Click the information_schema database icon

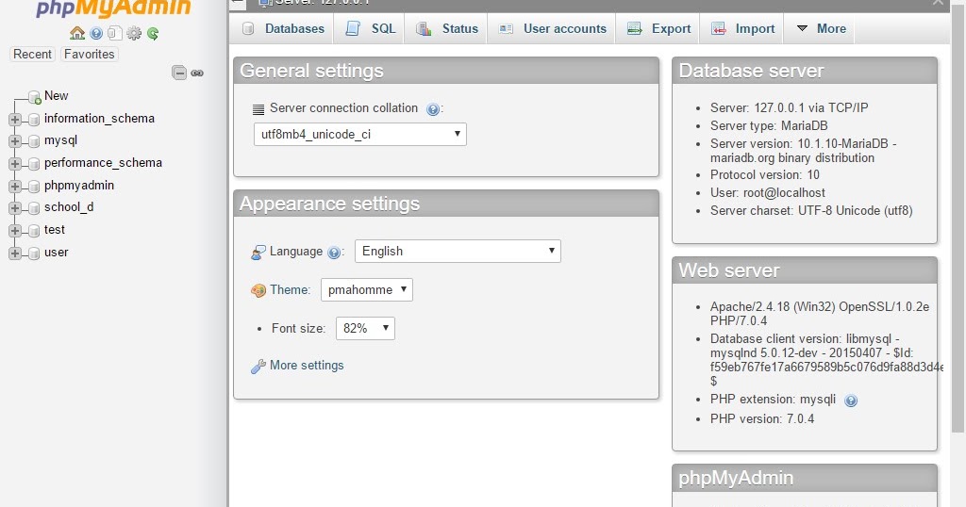pos(34,120)
